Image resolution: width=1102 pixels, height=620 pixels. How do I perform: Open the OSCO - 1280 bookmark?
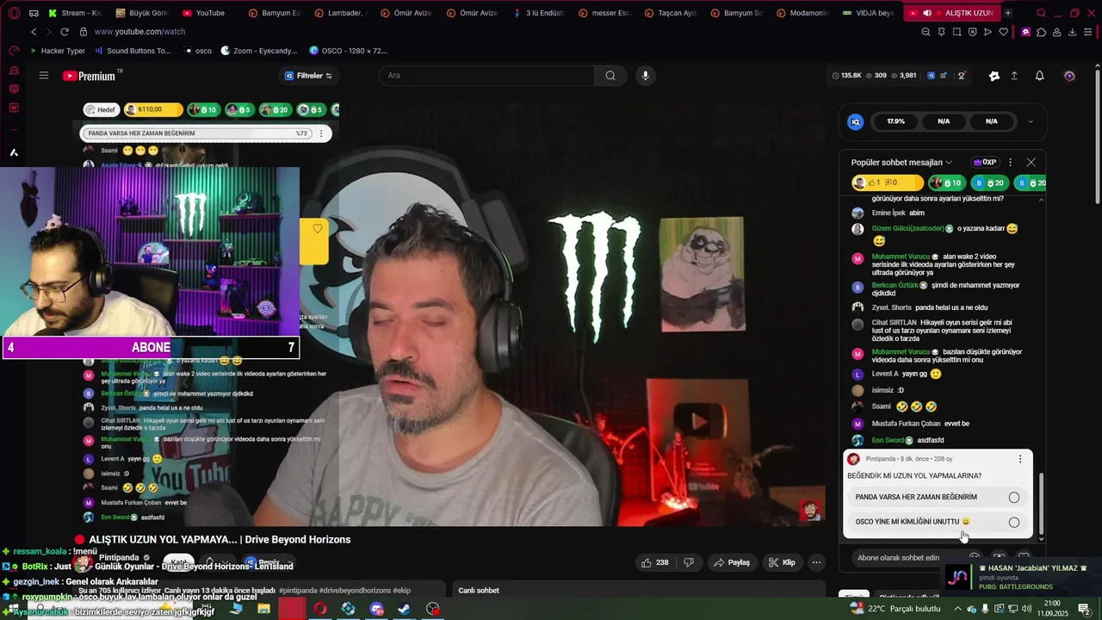coord(348,51)
